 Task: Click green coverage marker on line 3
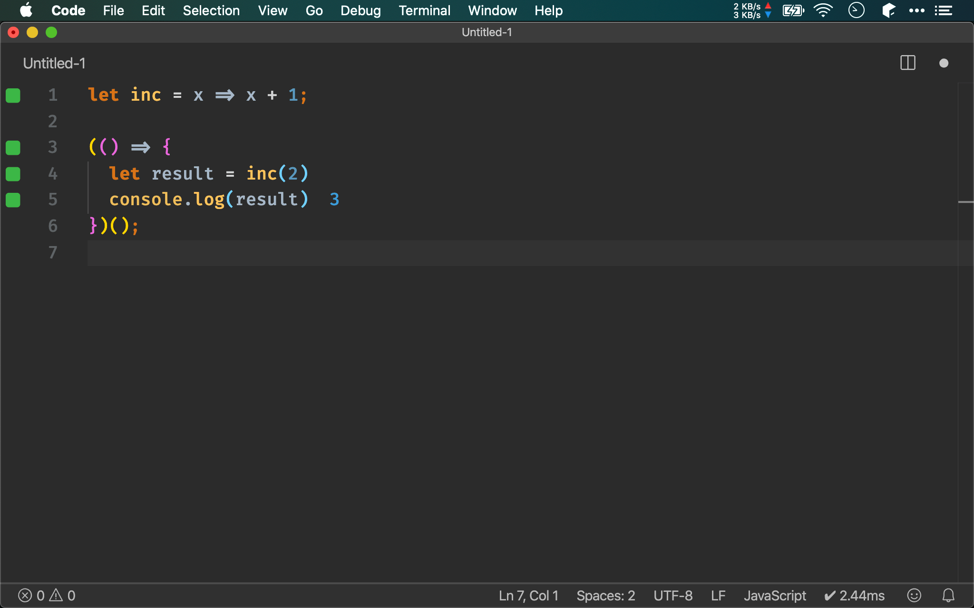13,148
